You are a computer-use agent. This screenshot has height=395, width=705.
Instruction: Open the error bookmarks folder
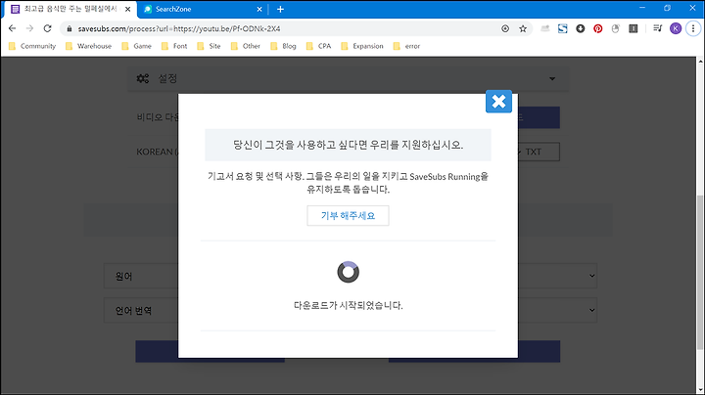[407, 46]
